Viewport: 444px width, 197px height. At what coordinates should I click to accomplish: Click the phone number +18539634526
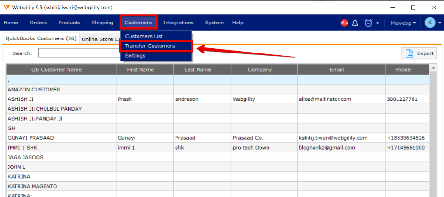[x=407, y=138]
